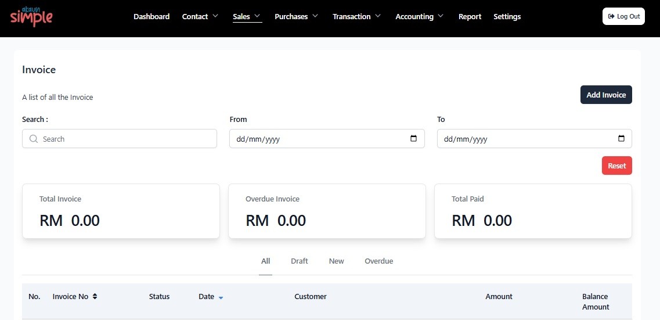Click the Log Out arrow icon
This screenshot has width=660, height=320.
tap(611, 16)
